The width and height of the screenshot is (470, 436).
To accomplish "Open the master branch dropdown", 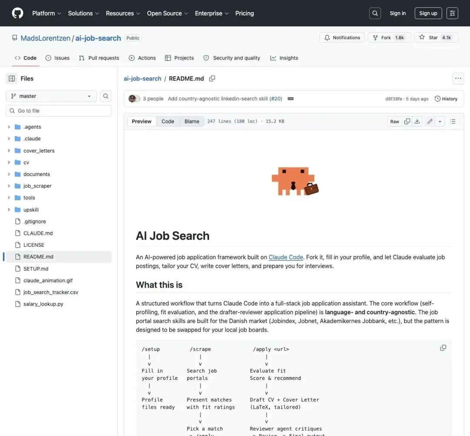I will click(x=51, y=96).
